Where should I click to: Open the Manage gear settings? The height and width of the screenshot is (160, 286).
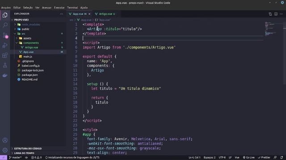pyautogui.click(x=5, y=150)
